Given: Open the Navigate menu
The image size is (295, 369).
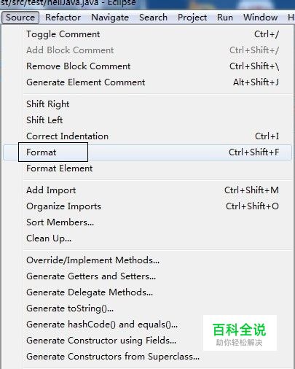Looking at the screenshot, I should click(x=110, y=18).
